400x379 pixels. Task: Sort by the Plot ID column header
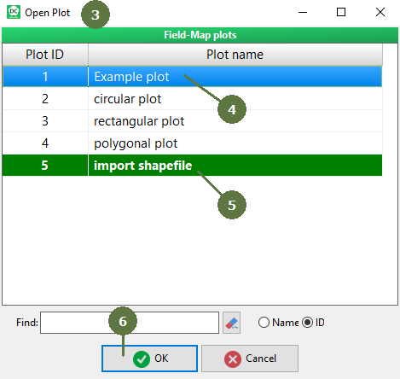click(x=45, y=55)
